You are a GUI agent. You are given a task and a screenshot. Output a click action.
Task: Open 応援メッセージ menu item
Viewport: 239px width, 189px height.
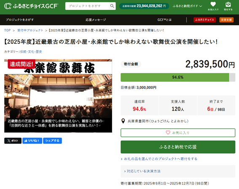tap(96, 20)
